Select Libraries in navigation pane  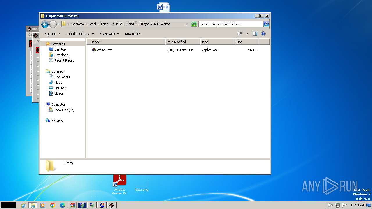click(x=57, y=71)
